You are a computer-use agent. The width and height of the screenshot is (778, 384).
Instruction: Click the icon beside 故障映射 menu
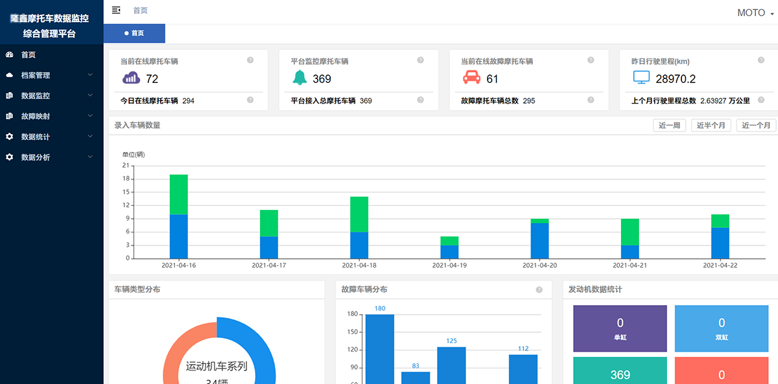coord(9,117)
